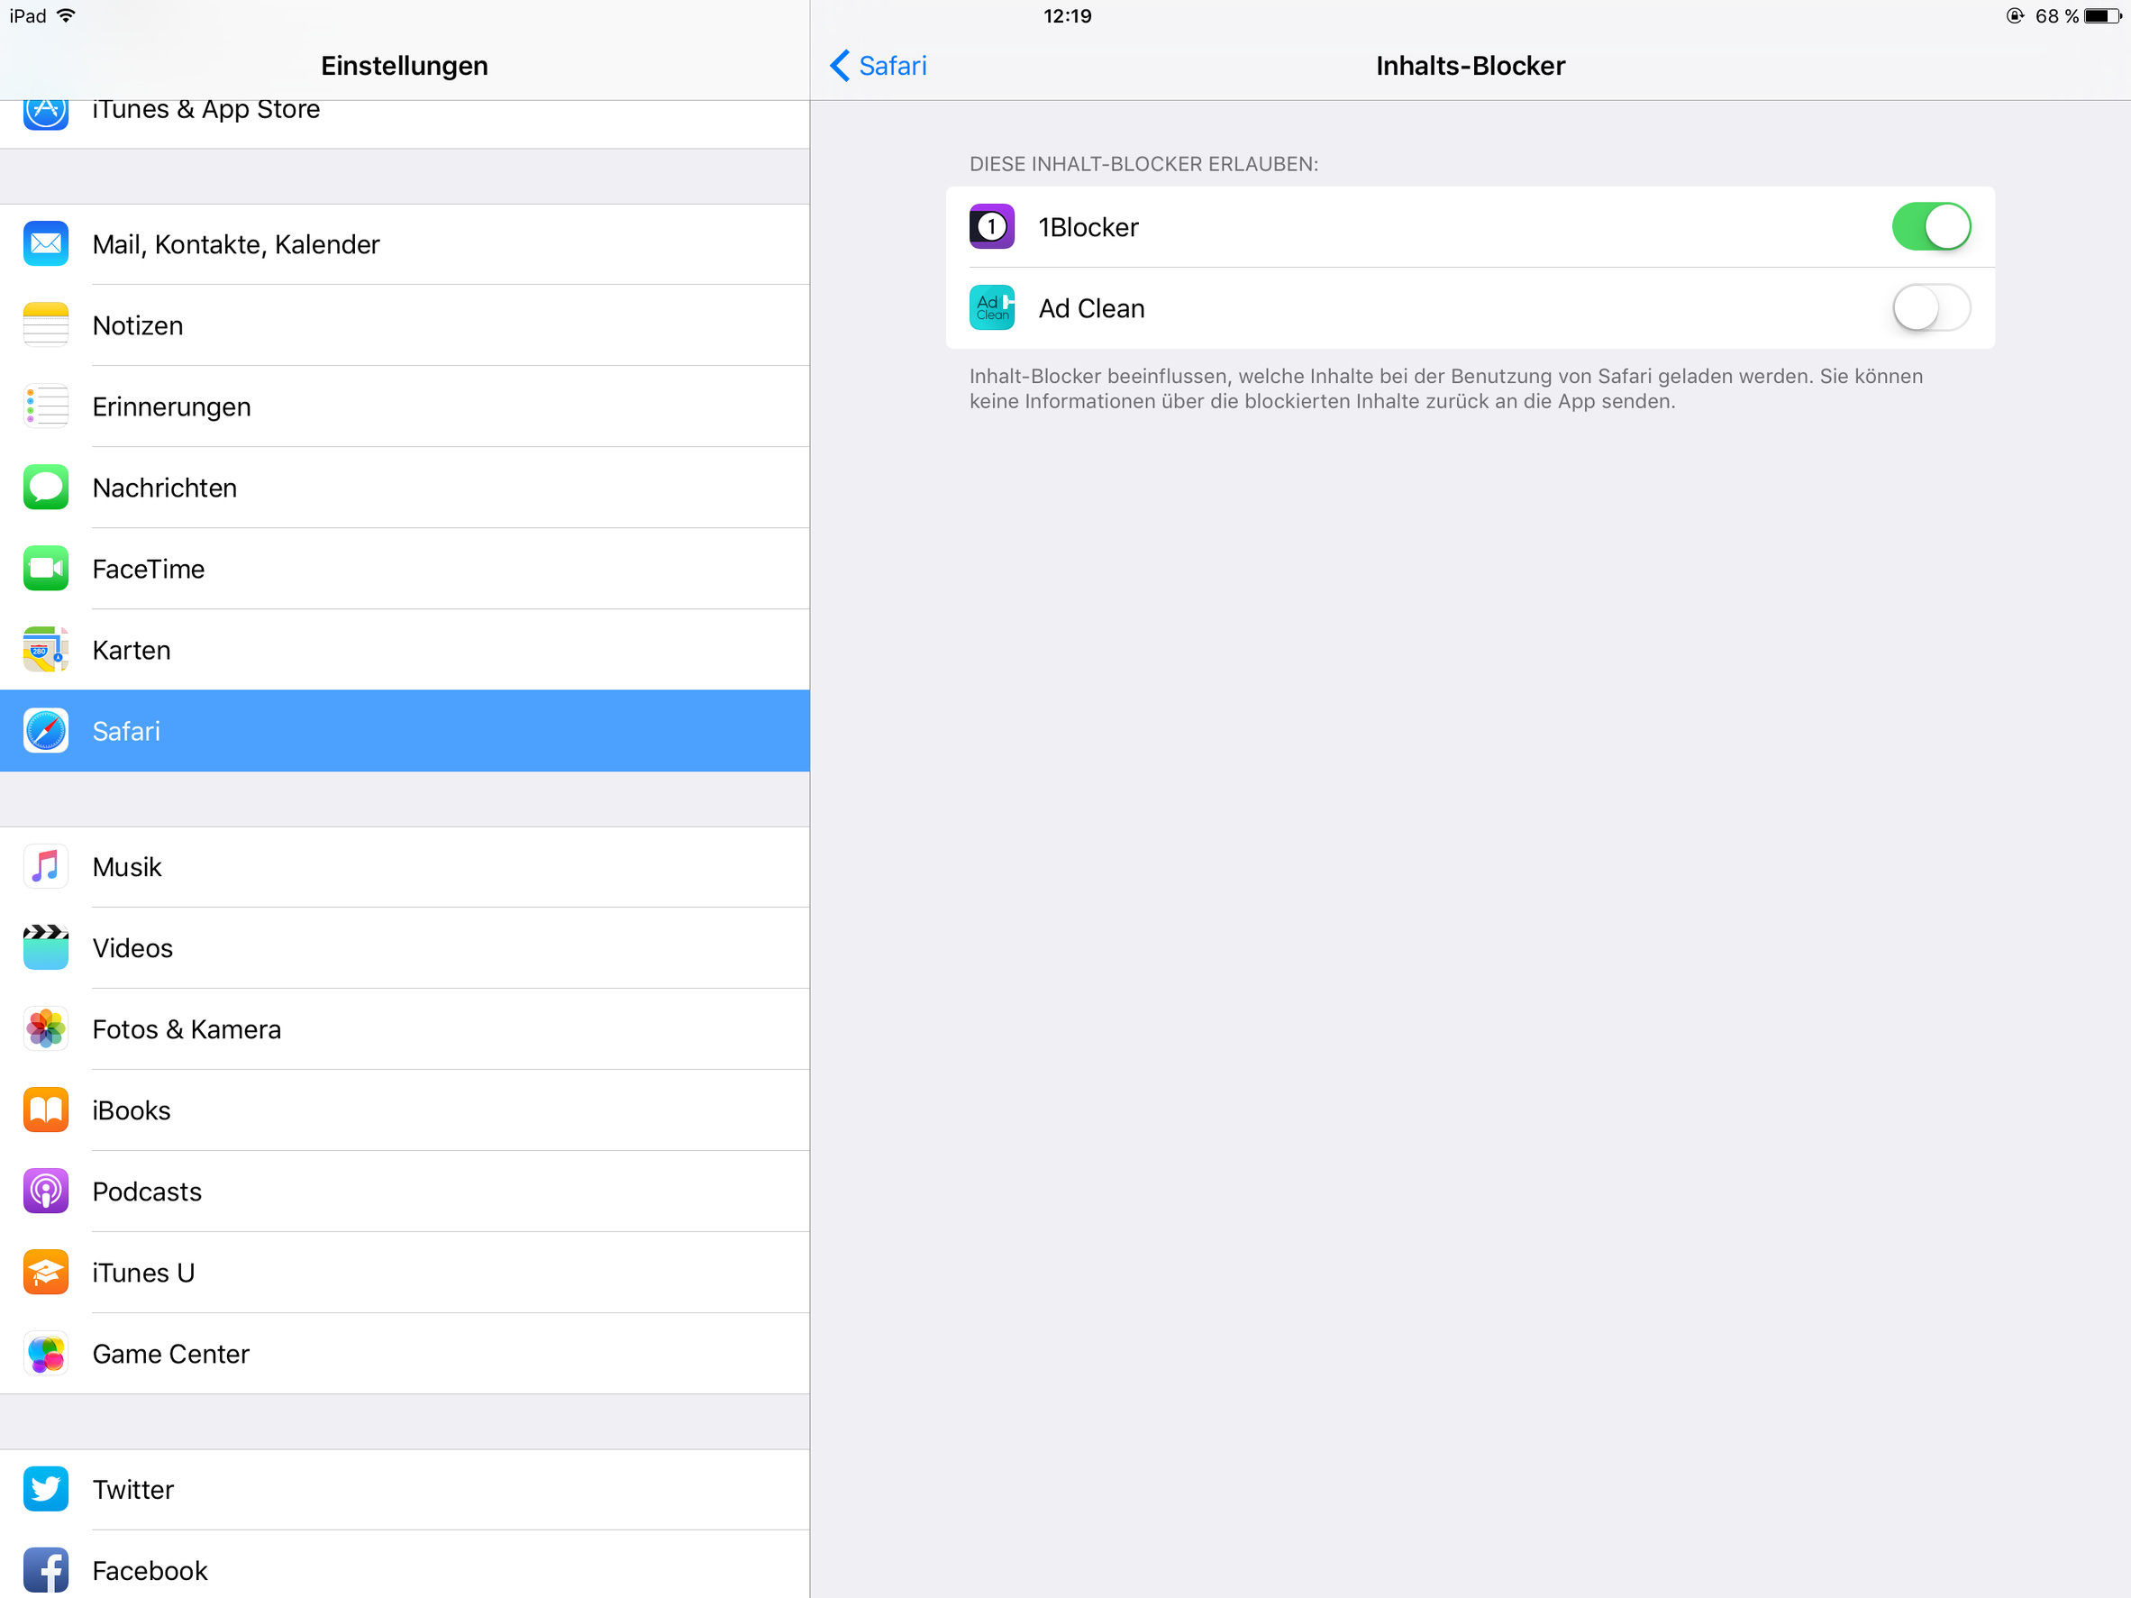Open Mail, Kontakte, Kalender settings

pyautogui.click(x=236, y=245)
